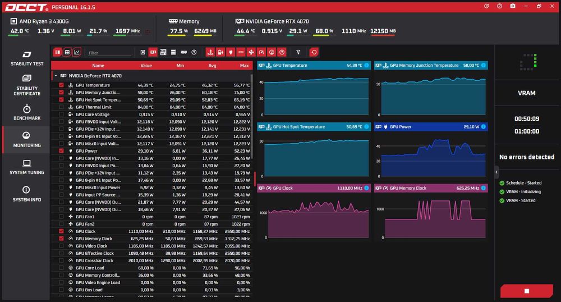The width and height of the screenshot is (561, 302).
Task: Click the 'VRAM - Started' log entry
Action: (517, 200)
